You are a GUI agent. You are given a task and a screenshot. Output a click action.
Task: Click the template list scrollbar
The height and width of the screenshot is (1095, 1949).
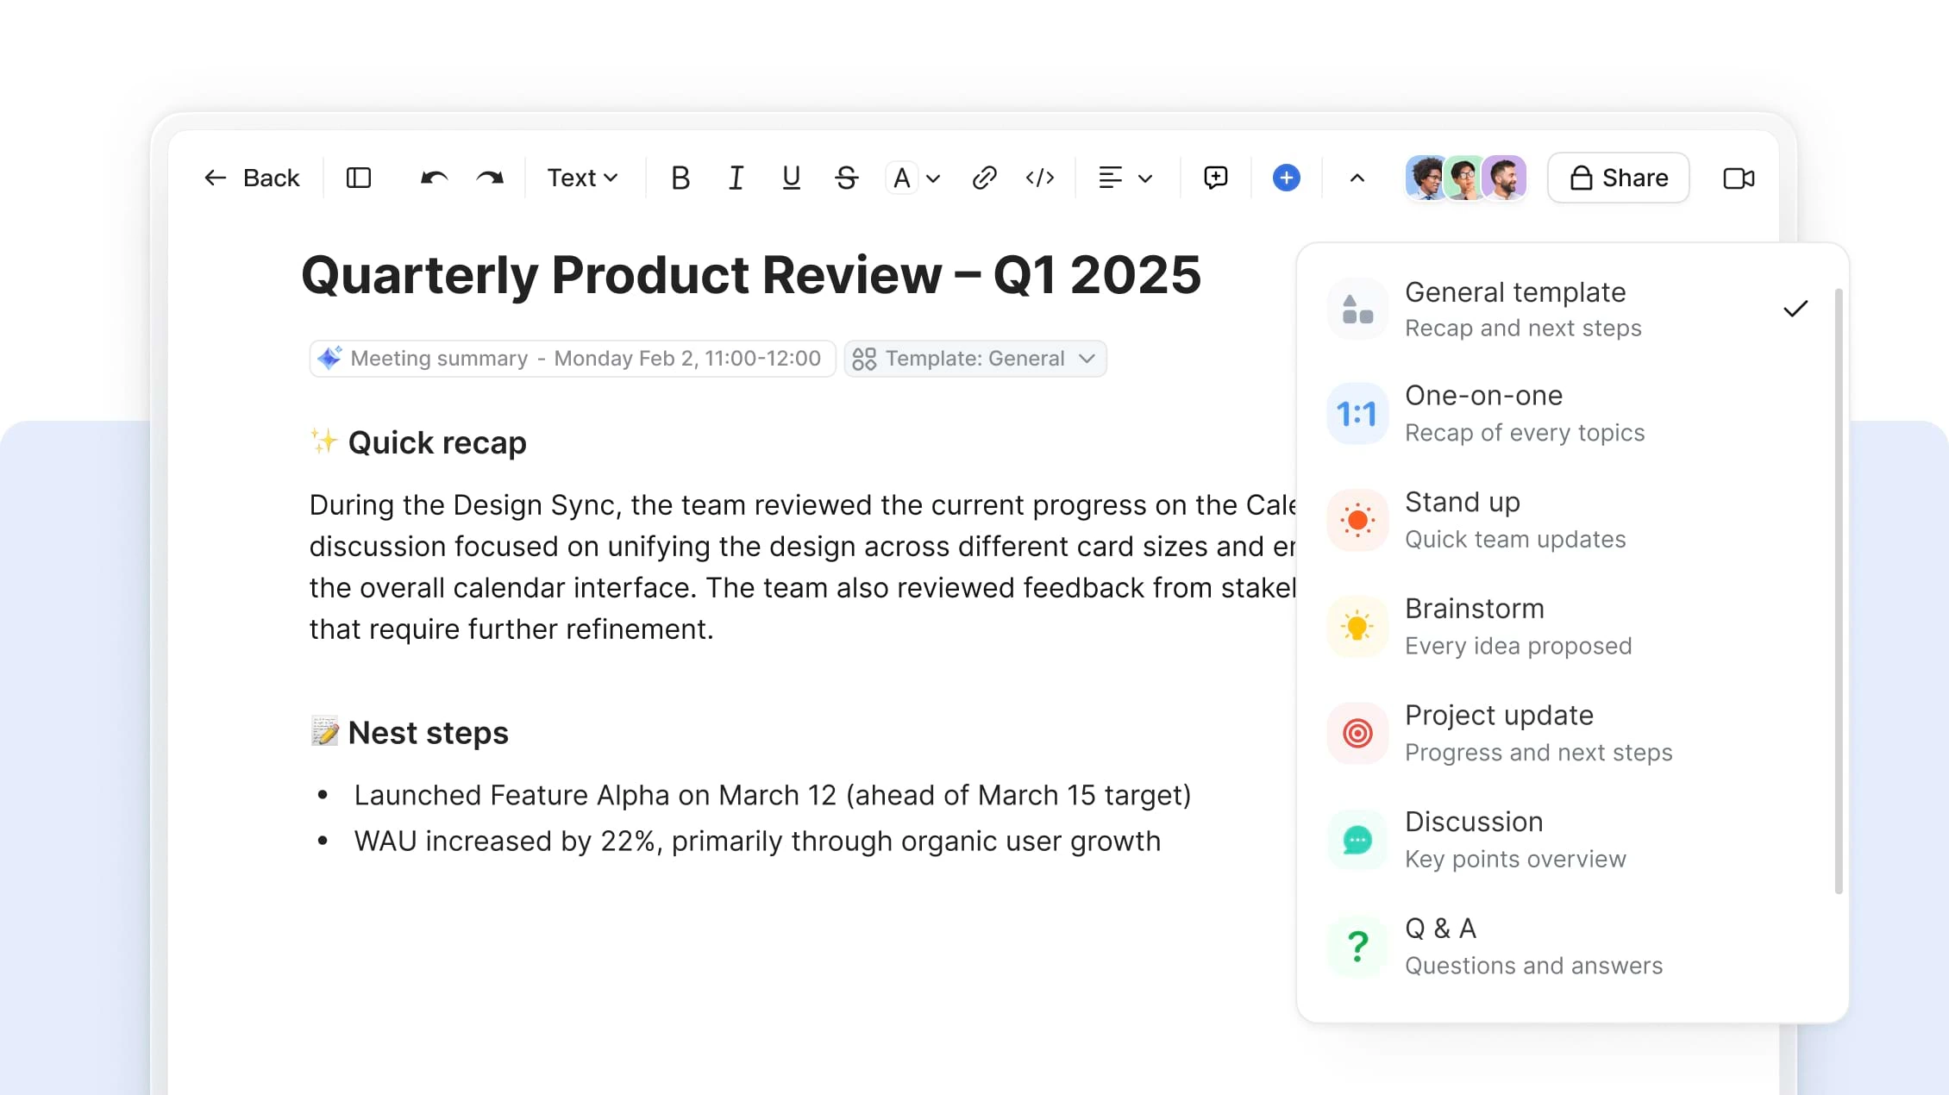[x=1838, y=591]
